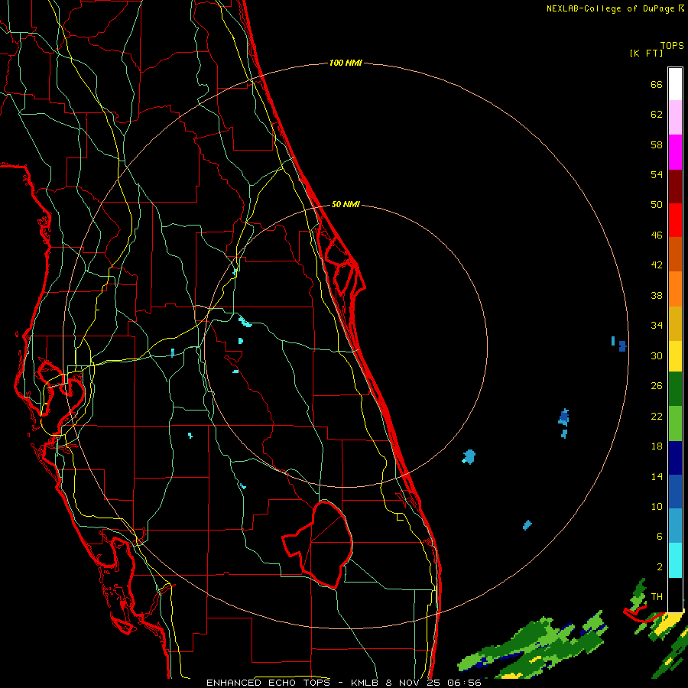Click the yellow 34 kft legend color
688x688 pixels.
675,356
